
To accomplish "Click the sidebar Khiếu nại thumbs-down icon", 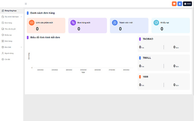I will click(3, 35).
